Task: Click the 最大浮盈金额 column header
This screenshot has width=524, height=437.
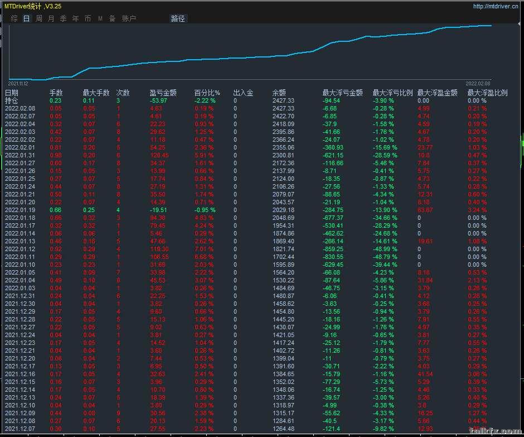Action: (438, 93)
